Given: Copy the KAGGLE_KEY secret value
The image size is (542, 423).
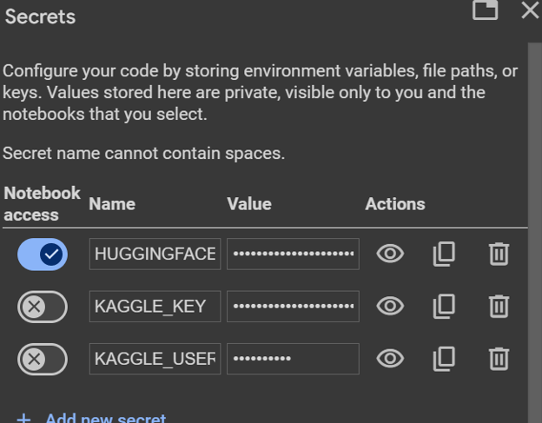Looking at the screenshot, I should pyautogui.click(x=444, y=307).
